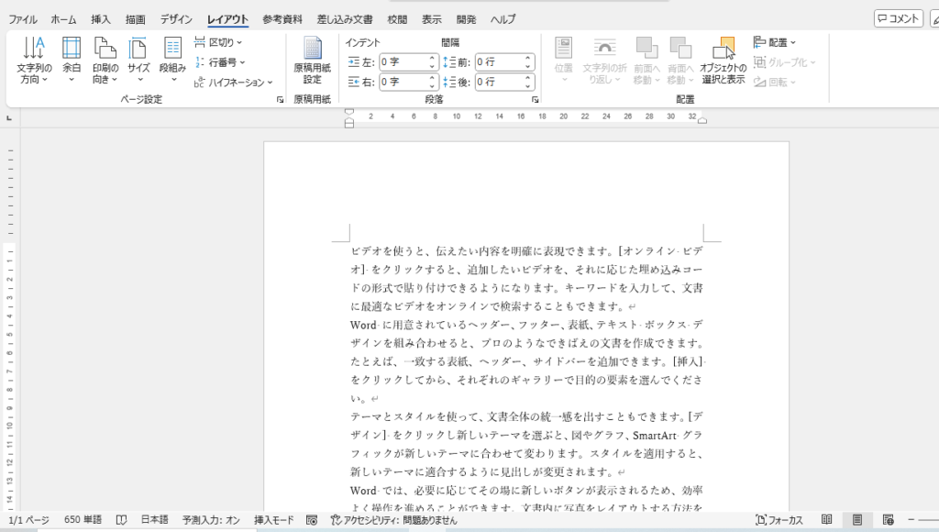Image resolution: width=939 pixels, height=532 pixels.
Task: Expand the 行番号 line numbers dropdown
Action: pyautogui.click(x=220, y=62)
